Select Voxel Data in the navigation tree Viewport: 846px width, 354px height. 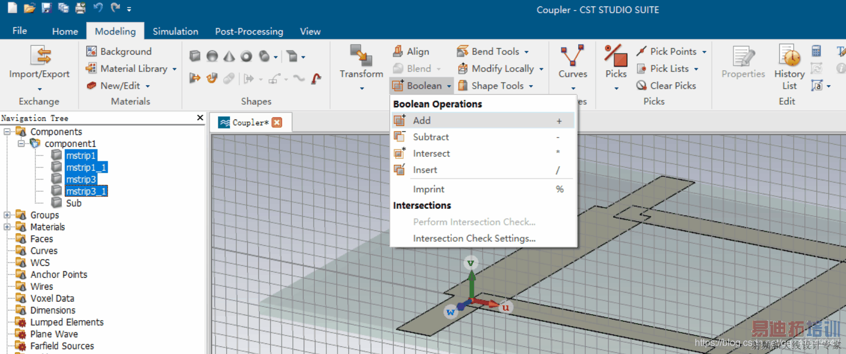52,298
